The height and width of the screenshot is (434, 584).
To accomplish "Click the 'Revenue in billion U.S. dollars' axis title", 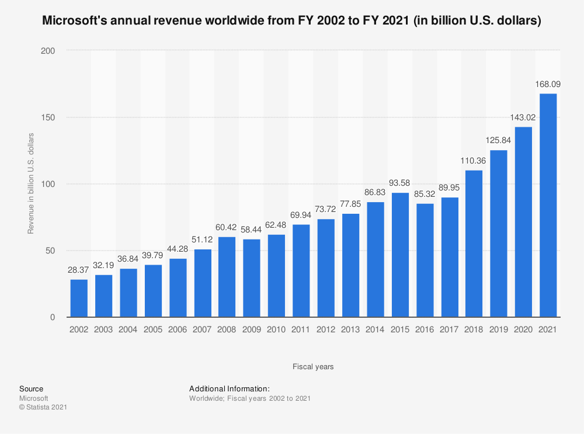I will click(x=31, y=183).
